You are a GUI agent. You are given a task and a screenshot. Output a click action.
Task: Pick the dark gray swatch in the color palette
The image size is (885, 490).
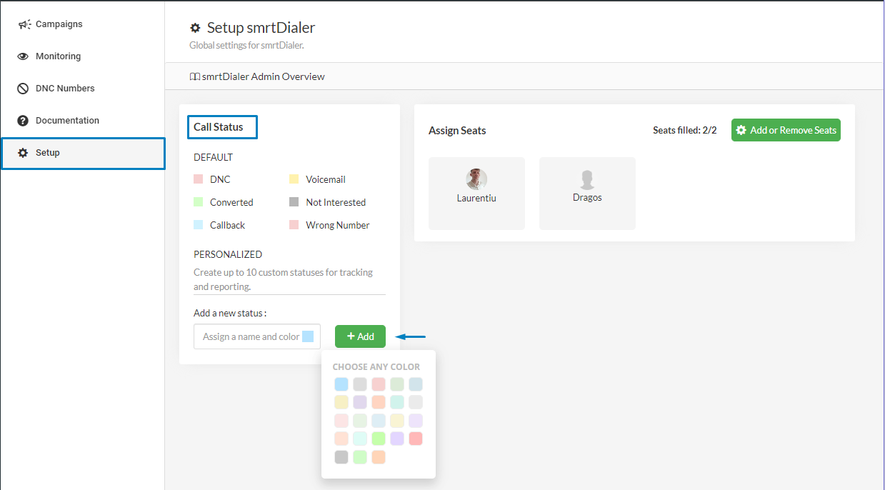341,457
